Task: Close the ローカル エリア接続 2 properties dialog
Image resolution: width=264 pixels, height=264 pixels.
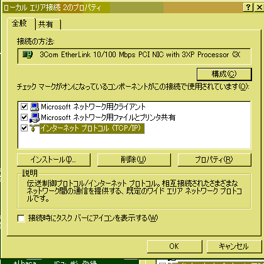Action: 260,8
